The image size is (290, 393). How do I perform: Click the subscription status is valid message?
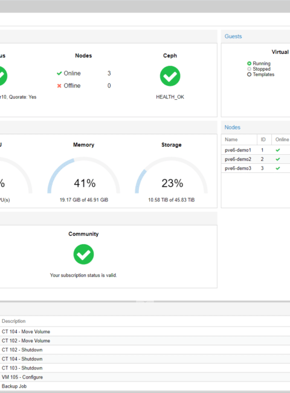click(x=83, y=275)
